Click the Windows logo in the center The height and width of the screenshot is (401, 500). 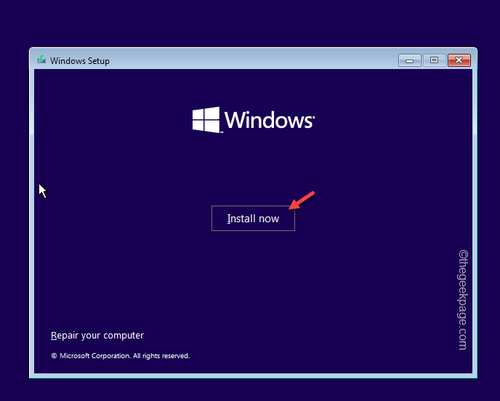tap(254, 120)
